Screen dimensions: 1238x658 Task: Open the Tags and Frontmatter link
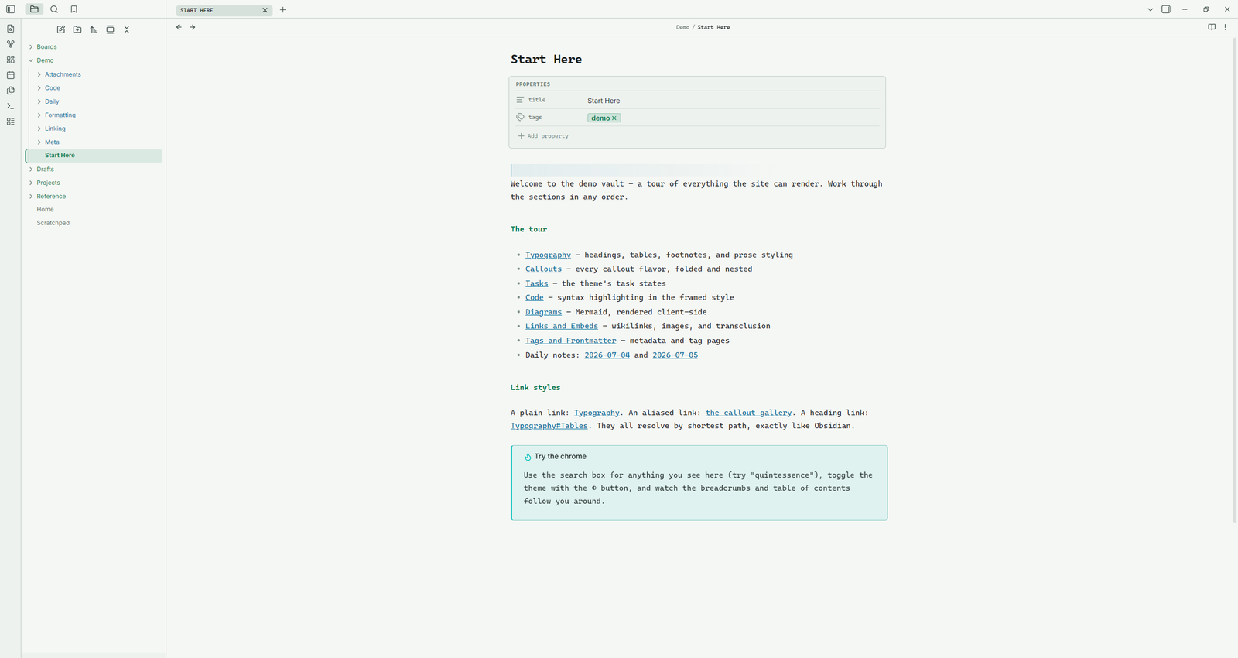570,341
